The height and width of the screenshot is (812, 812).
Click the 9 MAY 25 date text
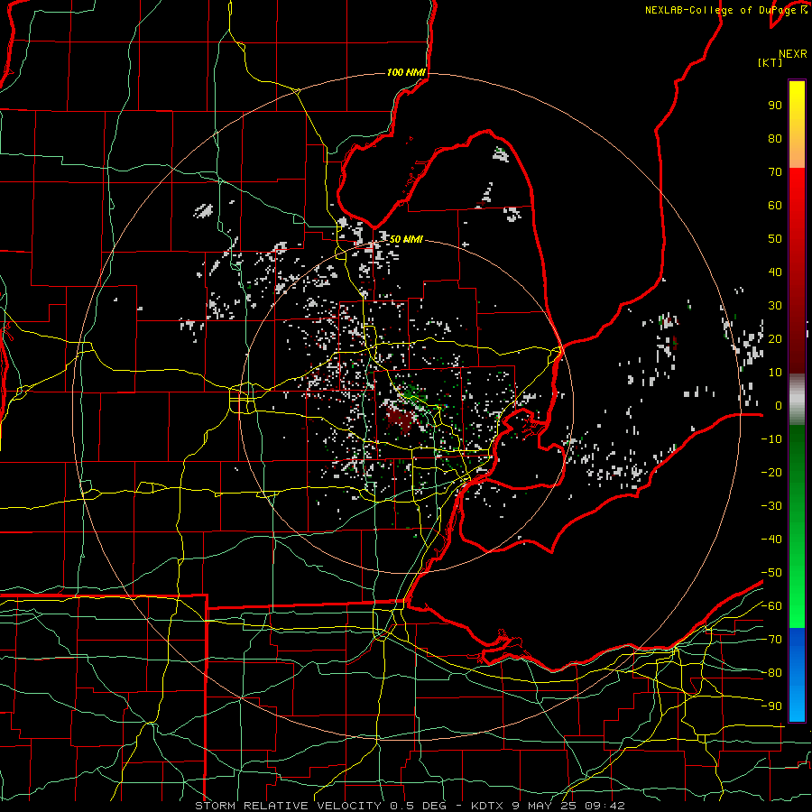tap(544, 806)
